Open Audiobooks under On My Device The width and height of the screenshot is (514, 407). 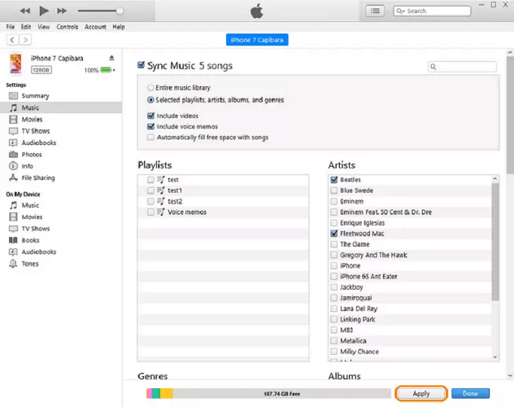38,252
